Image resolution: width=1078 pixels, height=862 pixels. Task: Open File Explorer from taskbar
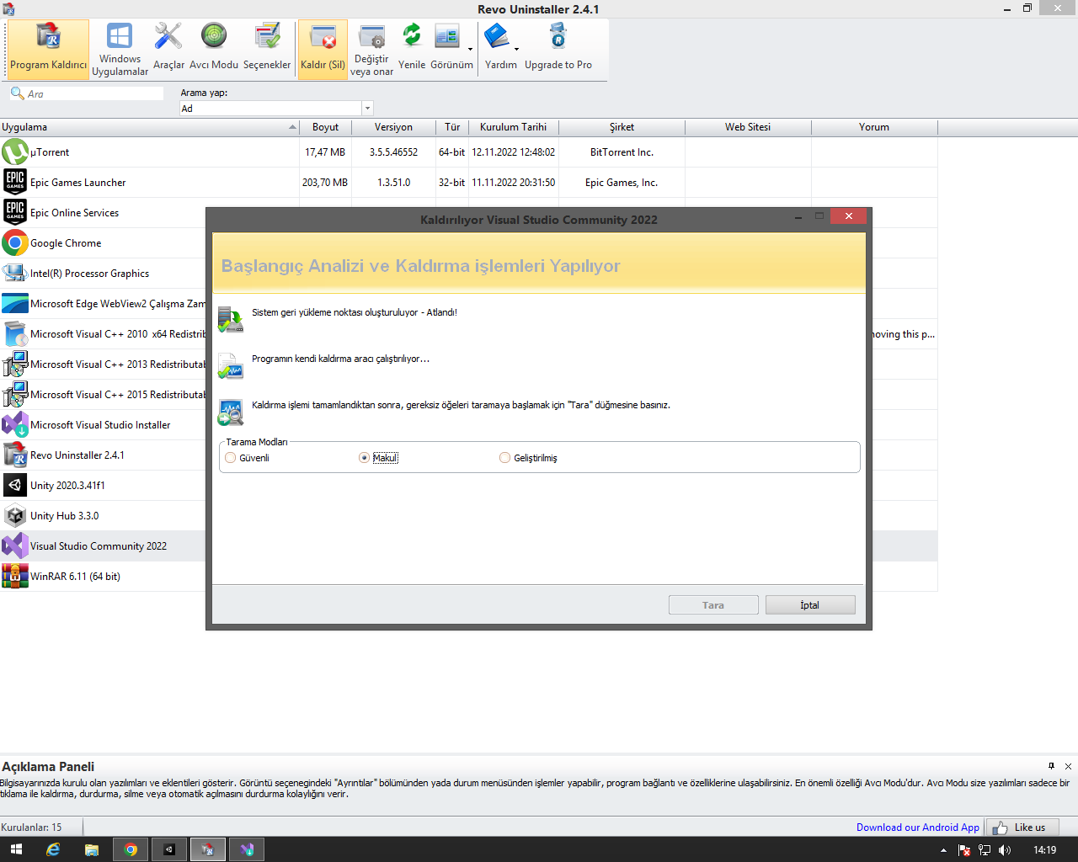pos(92,849)
